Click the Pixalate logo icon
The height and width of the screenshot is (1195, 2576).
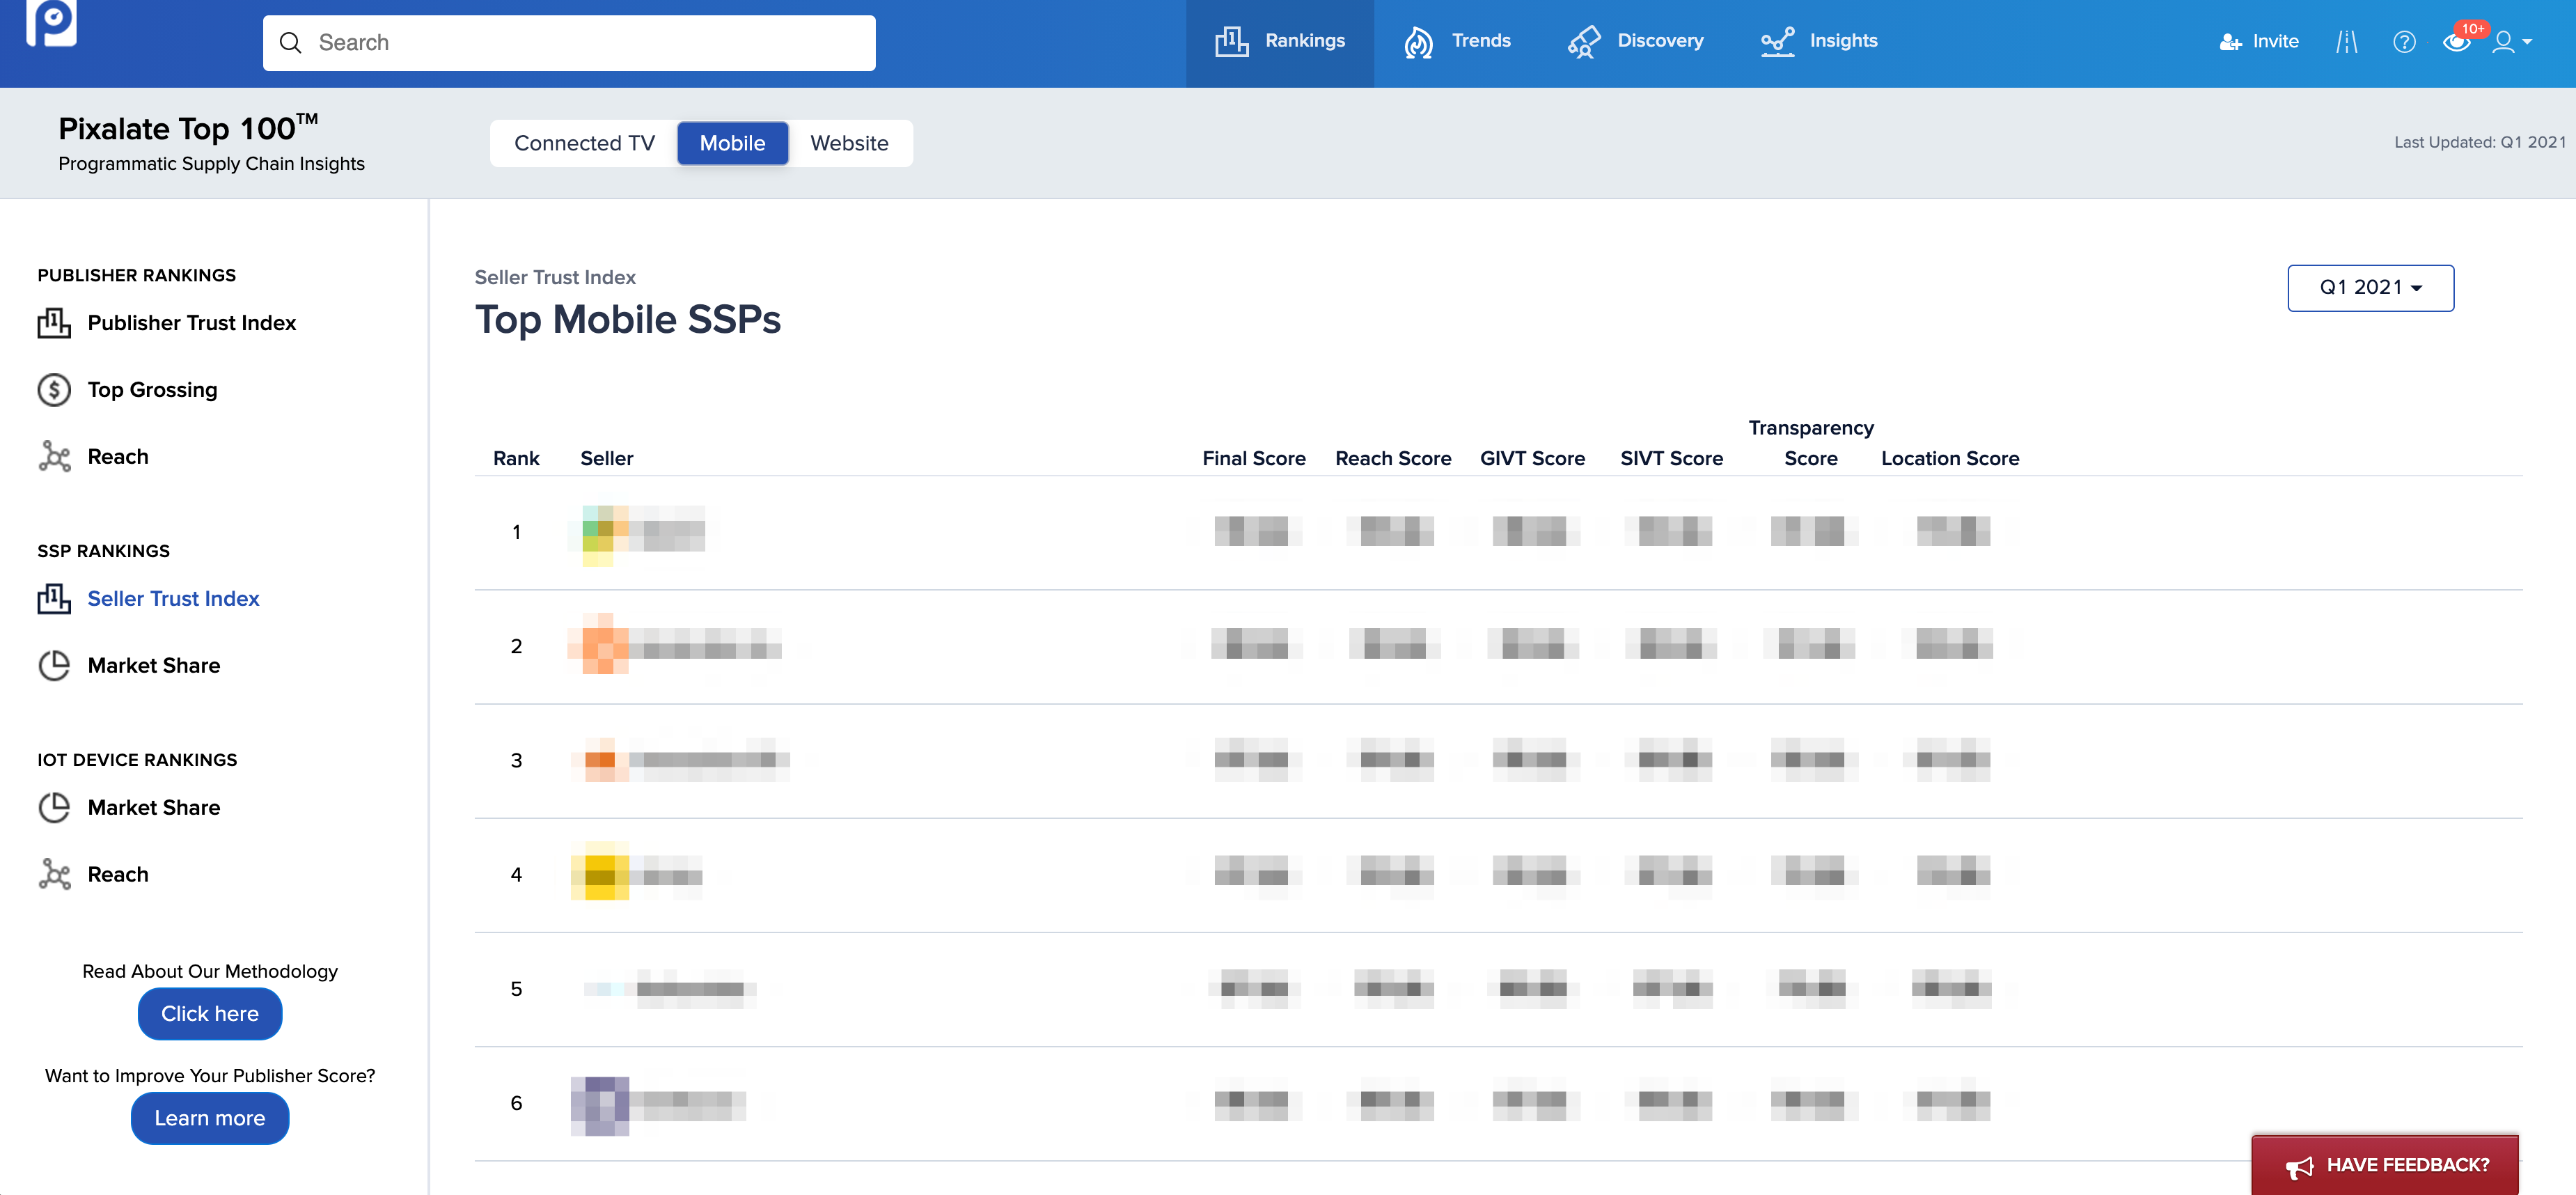pyautogui.click(x=51, y=22)
